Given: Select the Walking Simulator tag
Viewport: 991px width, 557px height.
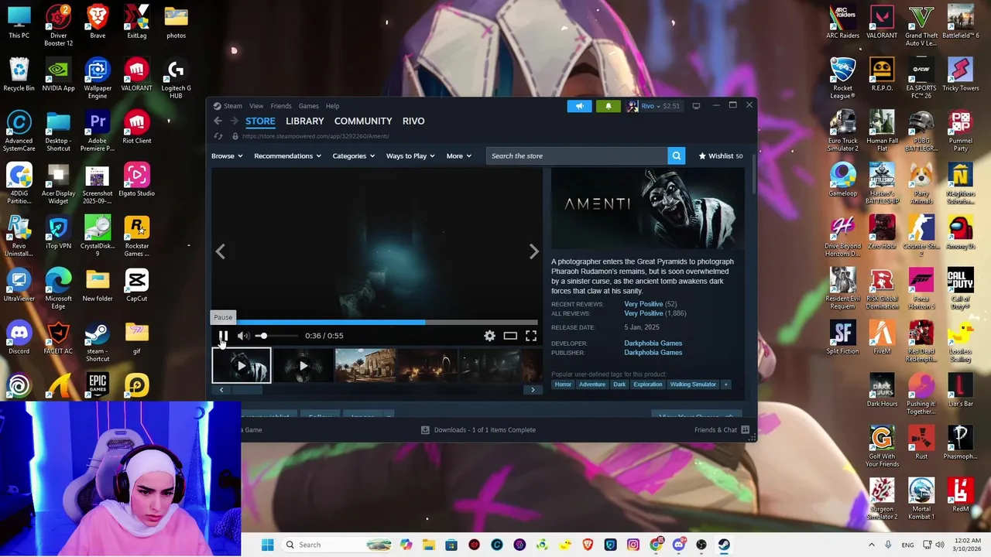Looking at the screenshot, I should click(693, 384).
